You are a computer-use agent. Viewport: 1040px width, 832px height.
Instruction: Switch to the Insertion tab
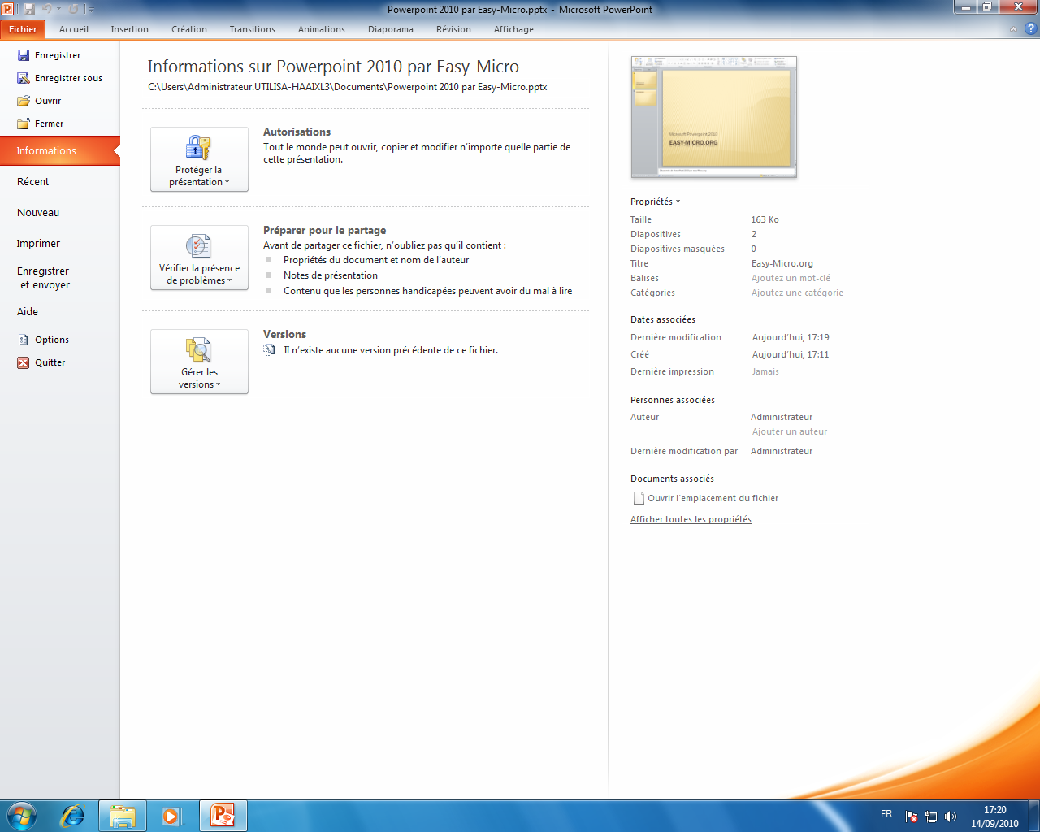(130, 29)
